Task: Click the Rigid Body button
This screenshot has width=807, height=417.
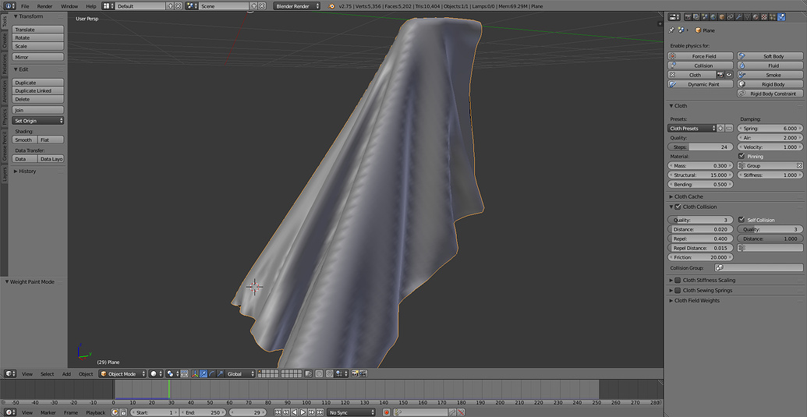Action: (770, 84)
